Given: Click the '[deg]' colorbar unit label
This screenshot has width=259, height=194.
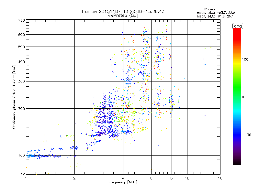Looking at the screenshot, I should click(238, 26).
